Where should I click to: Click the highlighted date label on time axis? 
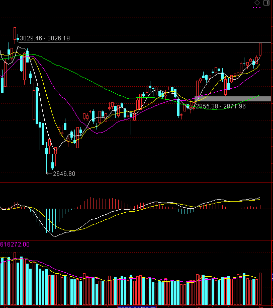coord(137,306)
